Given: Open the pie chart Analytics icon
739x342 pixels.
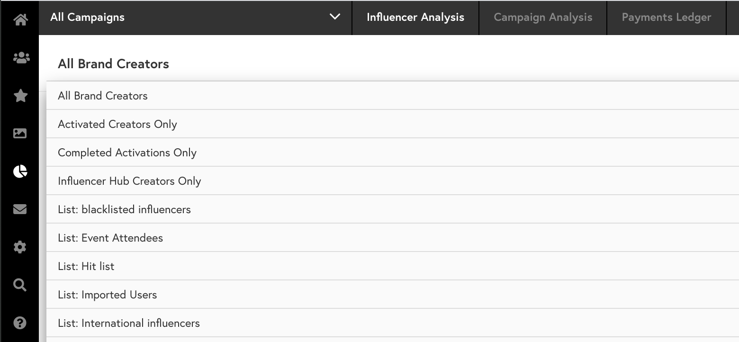Looking at the screenshot, I should tap(20, 171).
